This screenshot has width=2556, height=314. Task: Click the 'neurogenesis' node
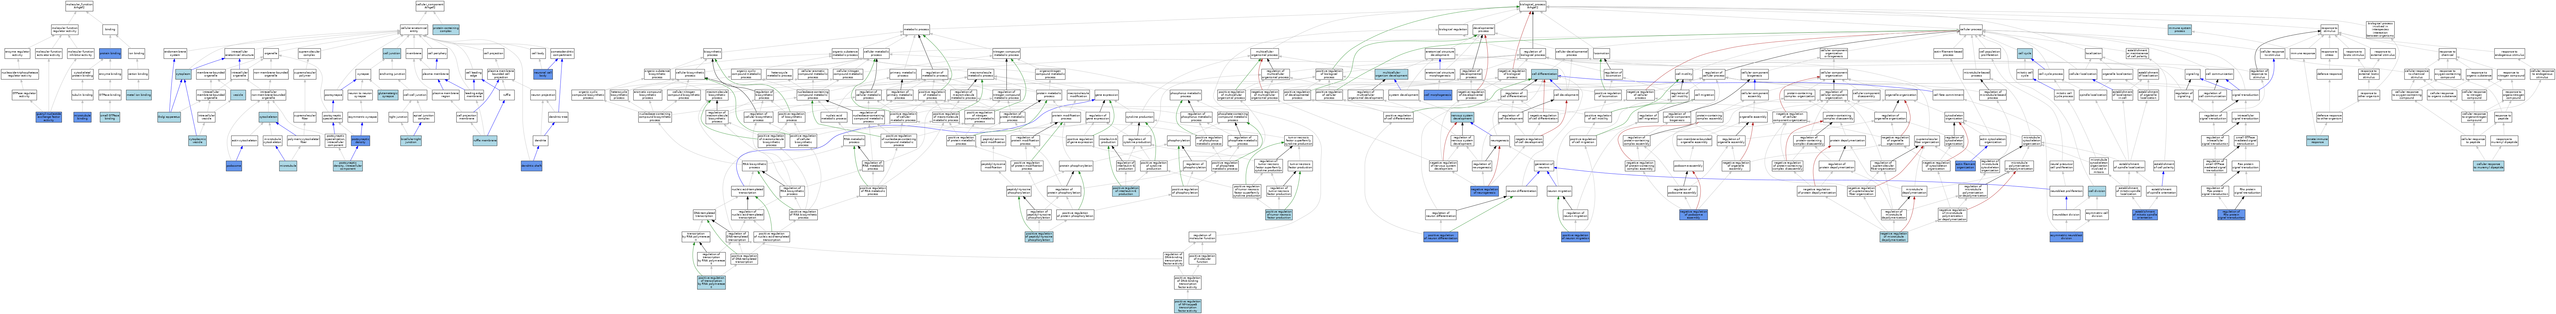tap(1499, 141)
